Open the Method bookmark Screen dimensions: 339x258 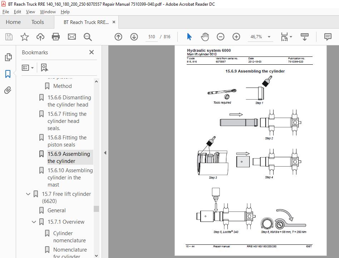pos(62,86)
